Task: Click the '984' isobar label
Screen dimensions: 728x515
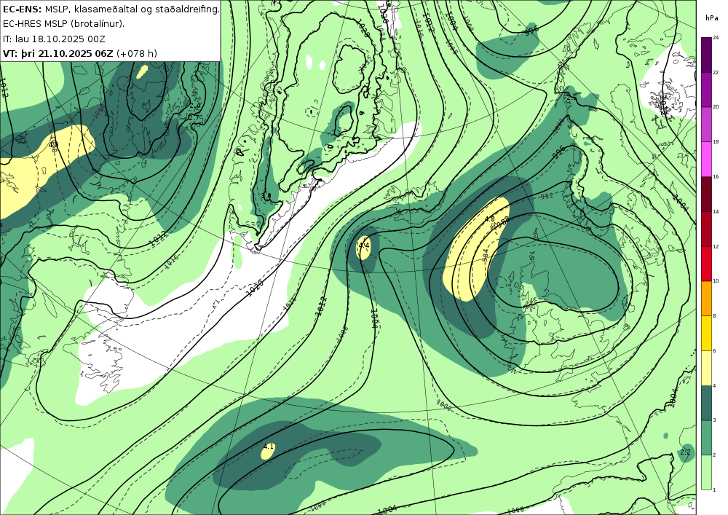Action: pyautogui.click(x=485, y=256)
